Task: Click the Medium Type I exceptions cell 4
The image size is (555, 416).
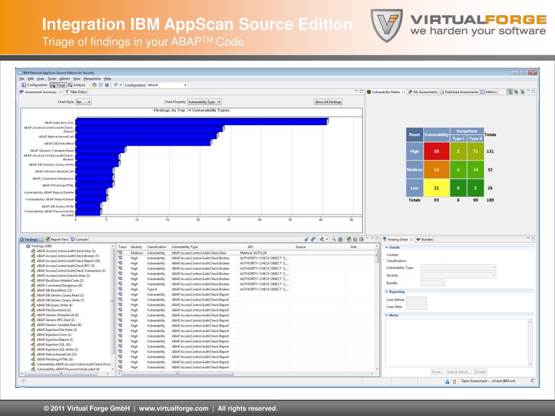Action: [458, 170]
